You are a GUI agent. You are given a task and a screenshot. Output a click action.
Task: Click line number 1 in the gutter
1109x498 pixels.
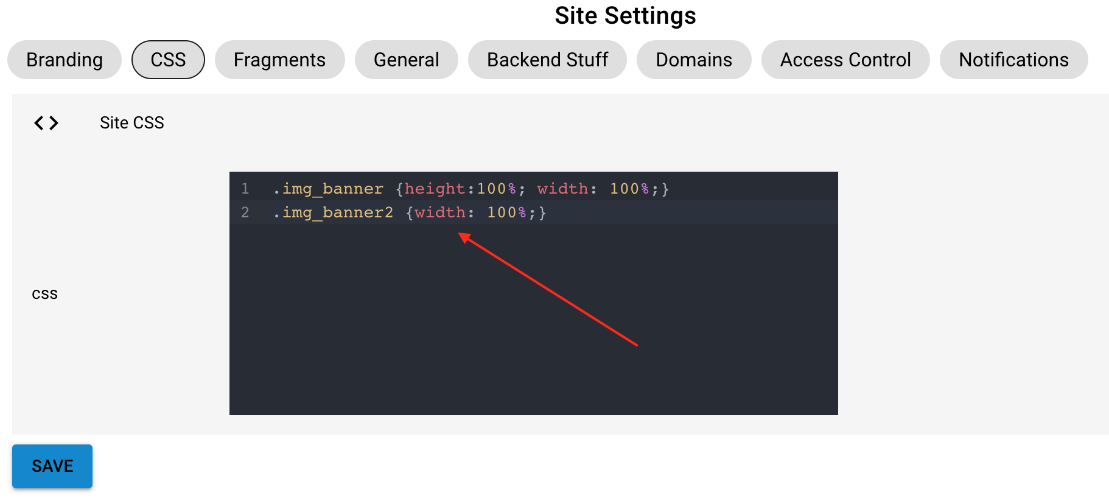coord(245,189)
